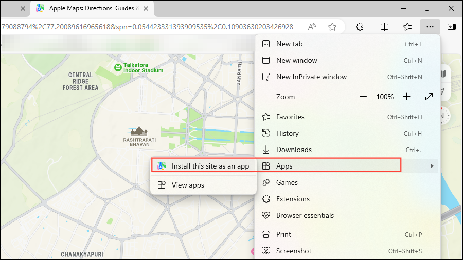Viewport: 463px width, 260px height.
Task: Add this page to favorites star
Action: click(332, 27)
